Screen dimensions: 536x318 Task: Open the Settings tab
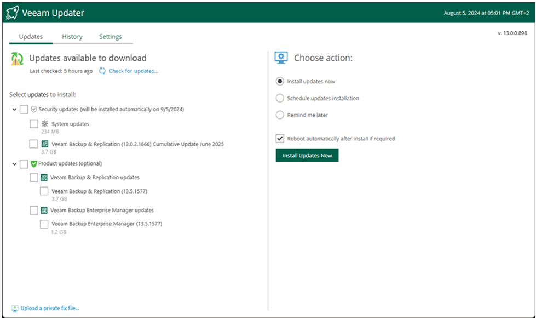click(111, 37)
